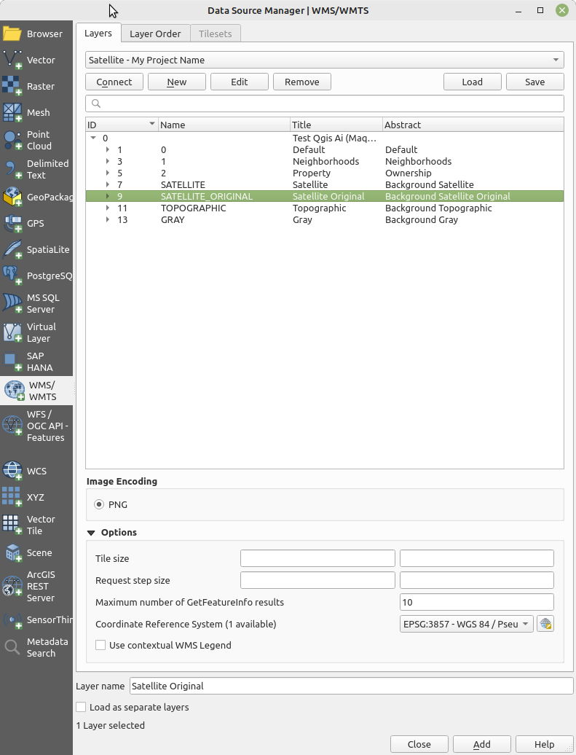Collapse the Options section
The height and width of the screenshot is (755, 576).
point(91,533)
